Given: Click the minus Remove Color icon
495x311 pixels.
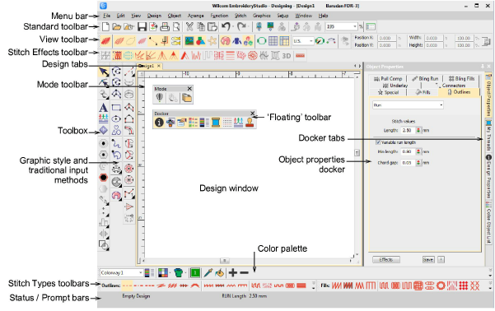Looking at the screenshot, I should click(x=244, y=272).
